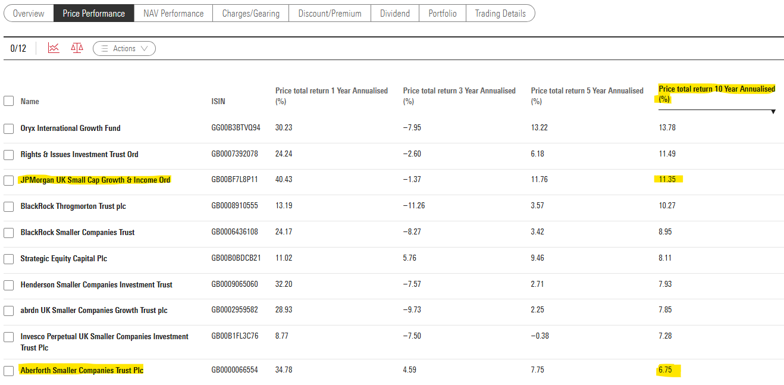Viewport: 784px width, 385px height.
Task: Click the descending sort arrow on 10 Year column
Action: click(773, 112)
